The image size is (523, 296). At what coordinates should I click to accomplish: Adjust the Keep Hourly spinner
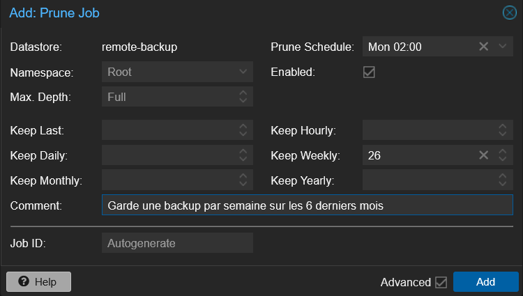(503, 130)
